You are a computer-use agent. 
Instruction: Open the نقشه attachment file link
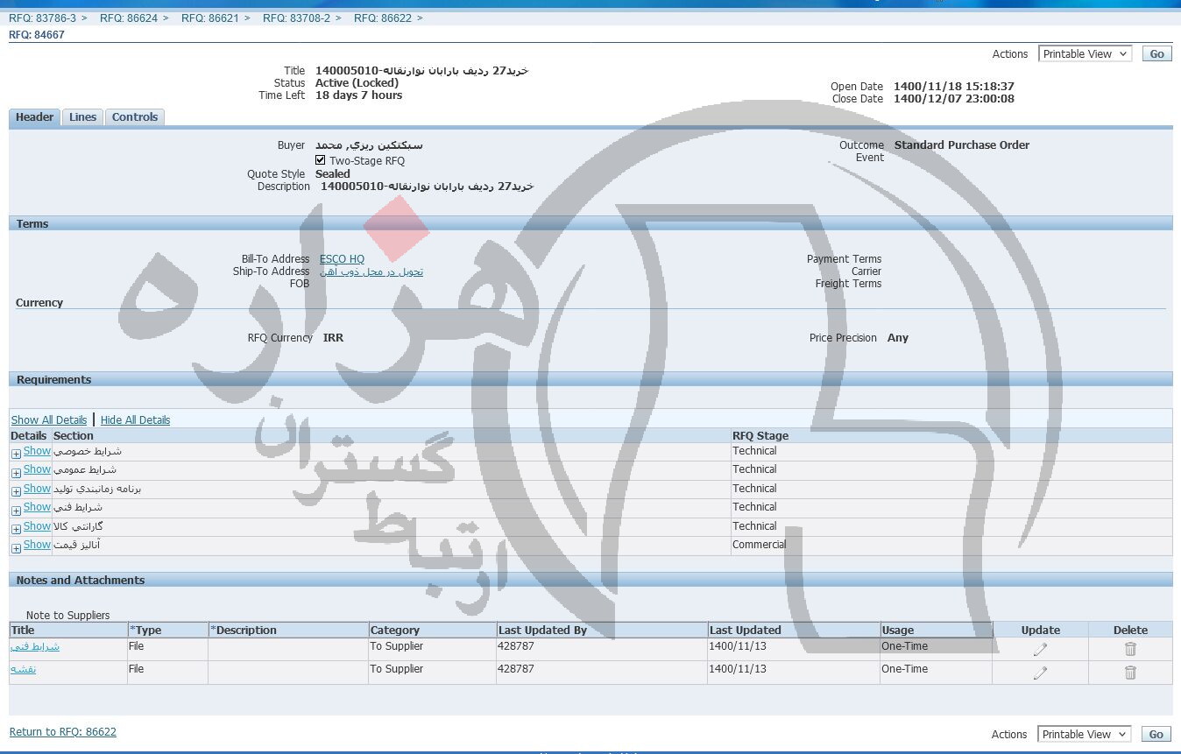24,669
